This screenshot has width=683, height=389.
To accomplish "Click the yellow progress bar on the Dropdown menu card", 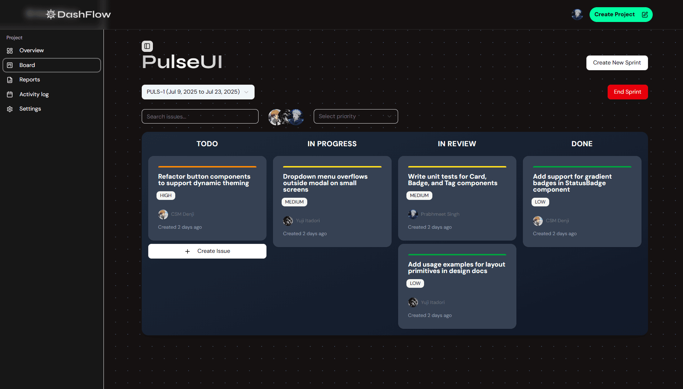I will coord(332,167).
